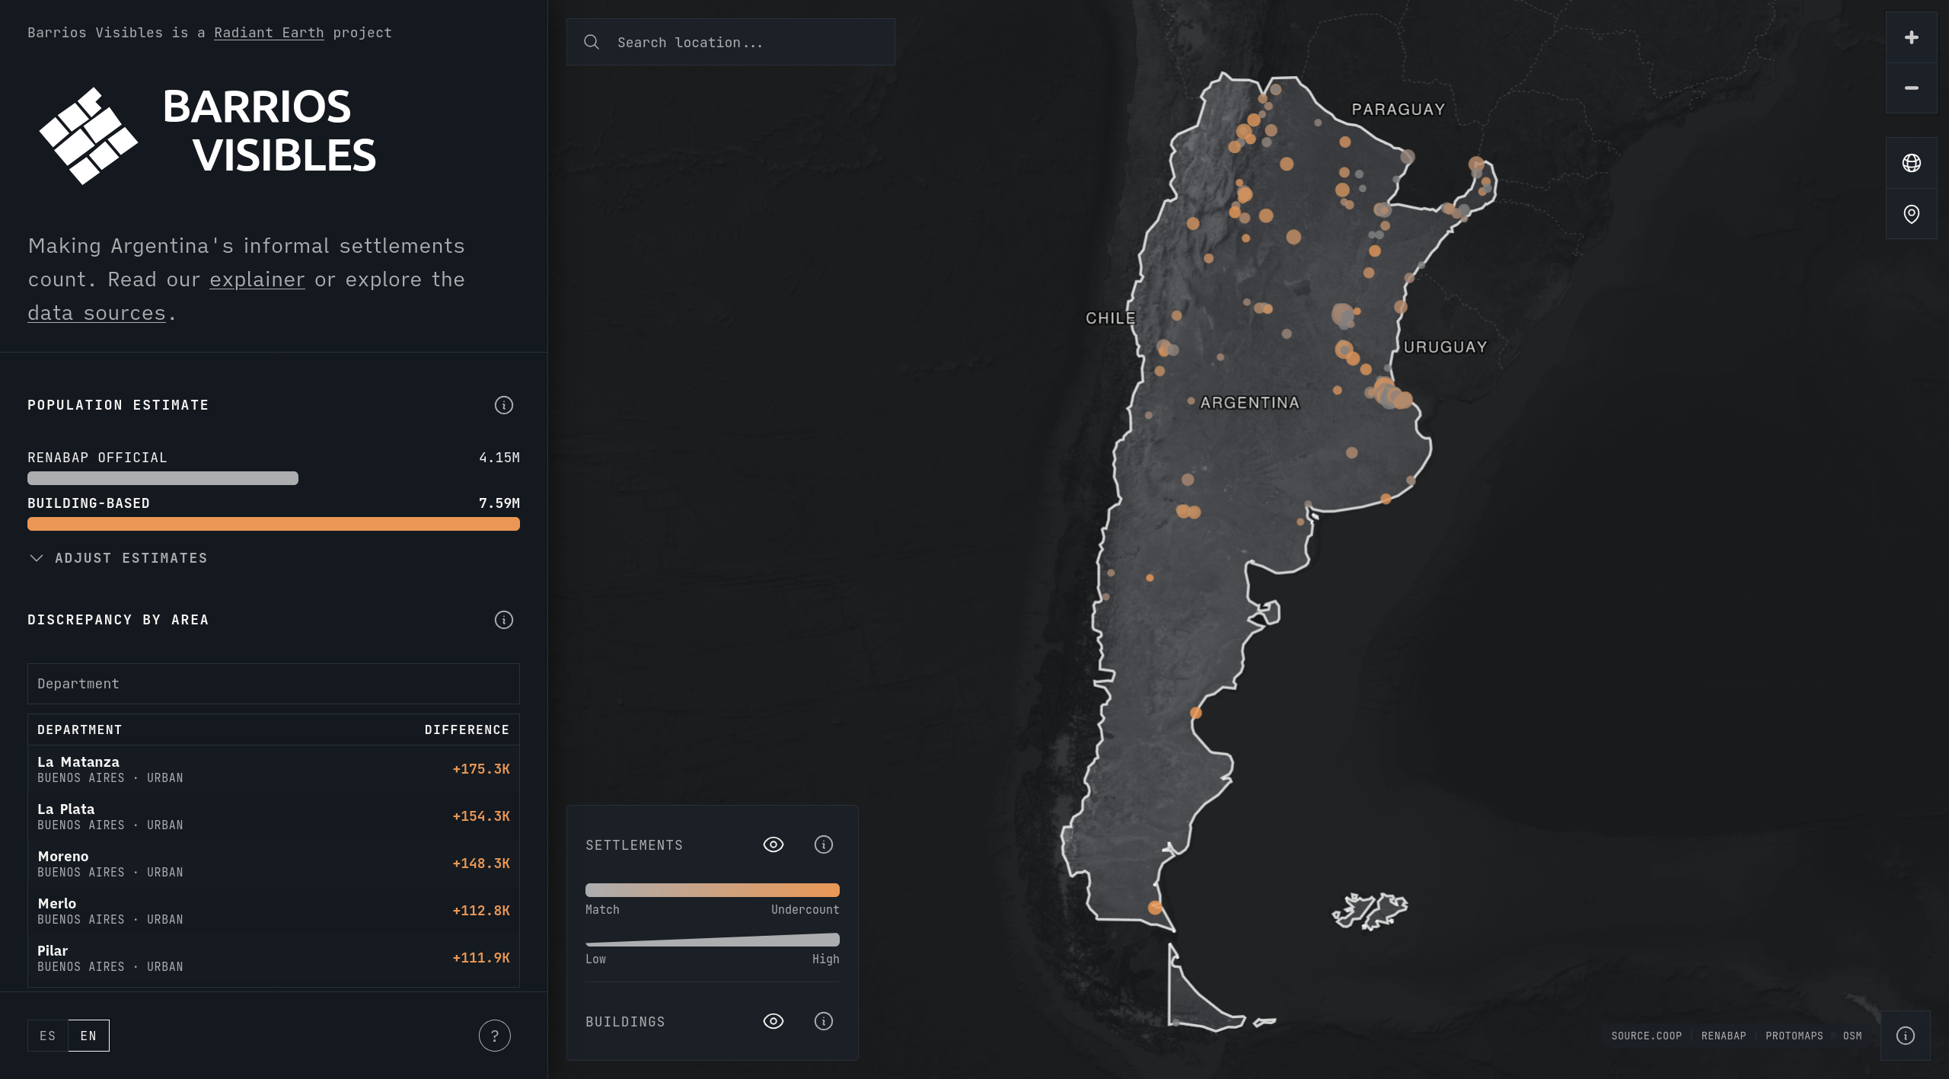Toggle Settlements layer visibility eye
This screenshot has height=1079, width=1949.
(x=774, y=844)
